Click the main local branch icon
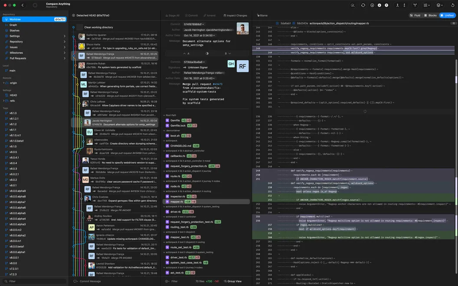 (7, 71)
